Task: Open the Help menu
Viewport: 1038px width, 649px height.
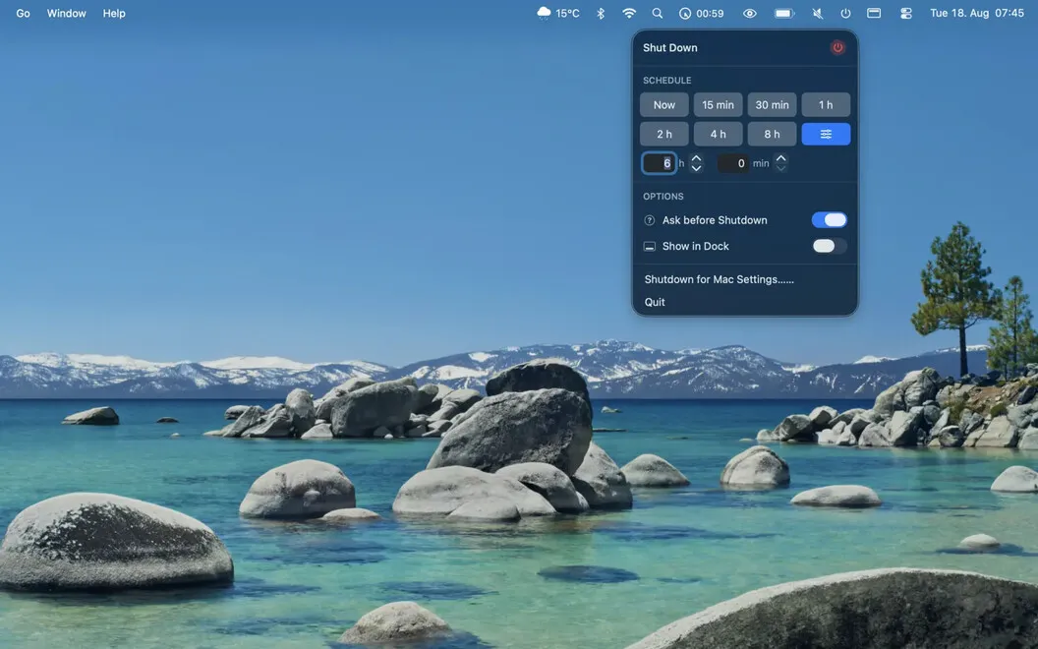Action: pyautogui.click(x=114, y=13)
